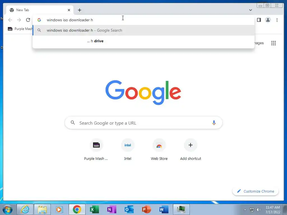Open the tab search dropdown arrow
This screenshot has width=287, height=215.
(x=251, y=10)
